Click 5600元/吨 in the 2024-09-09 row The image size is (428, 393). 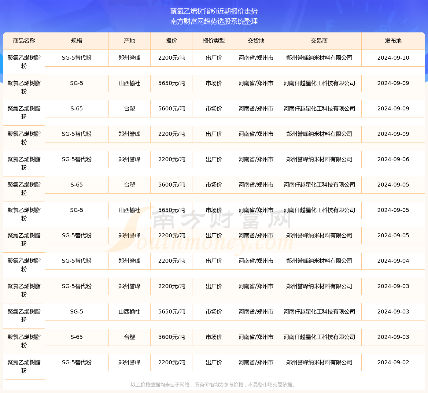(x=172, y=109)
